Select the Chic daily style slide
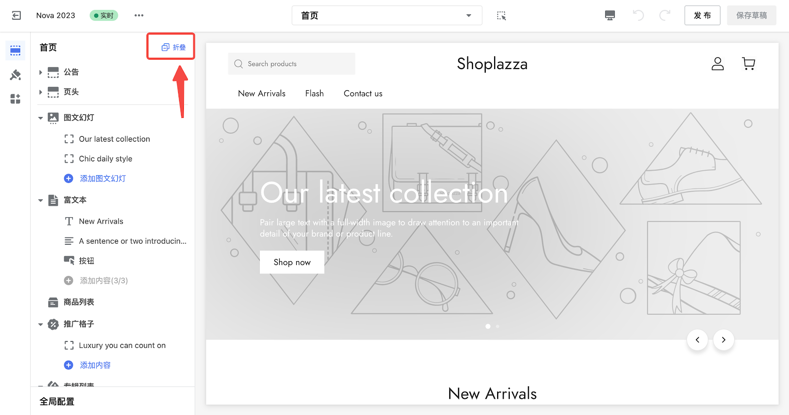This screenshot has width=789, height=415. coord(106,159)
